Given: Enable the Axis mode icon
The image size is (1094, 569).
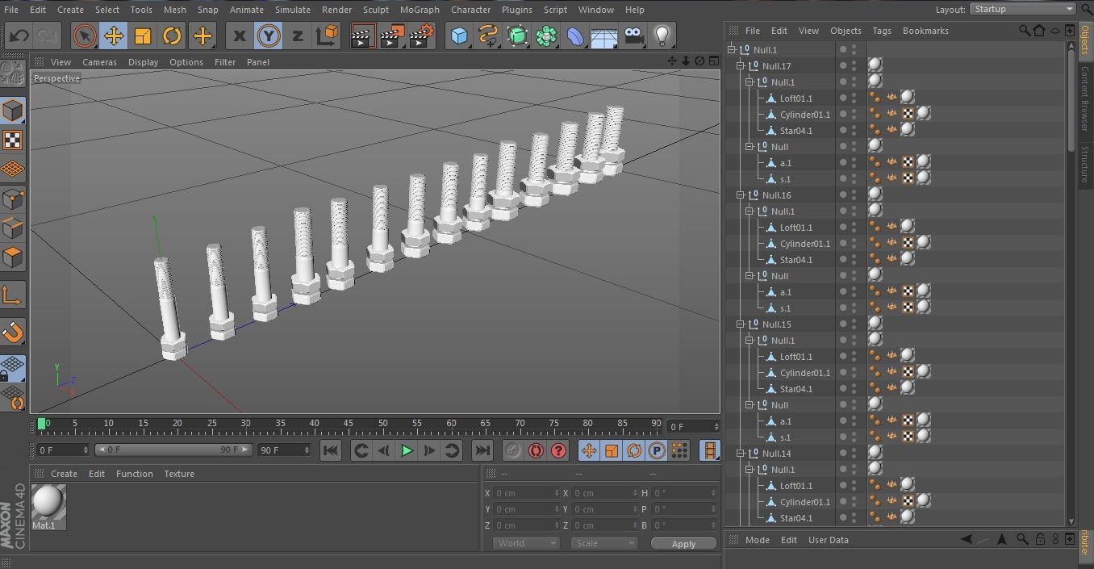Looking at the screenshot, I should point(12,295).
